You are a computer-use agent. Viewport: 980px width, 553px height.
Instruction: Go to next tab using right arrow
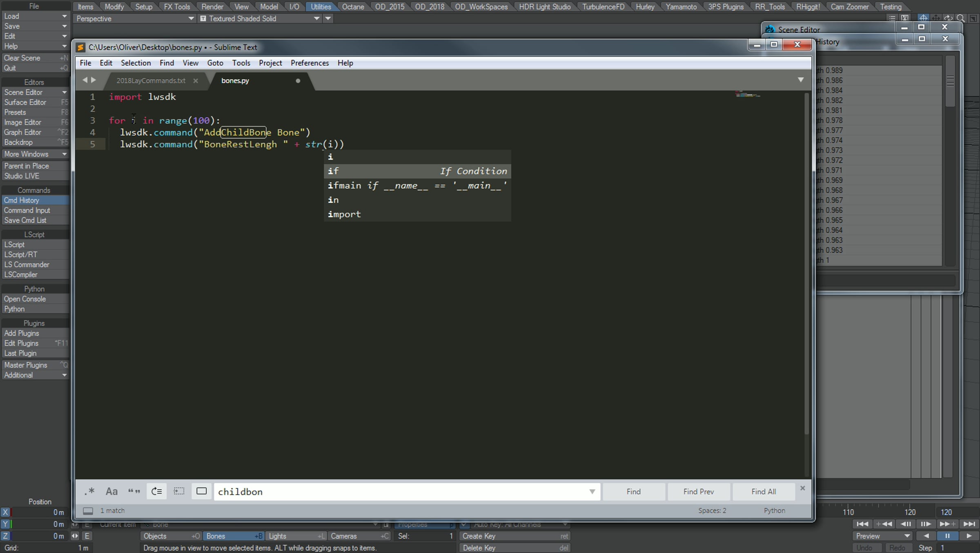click(94, 80)
